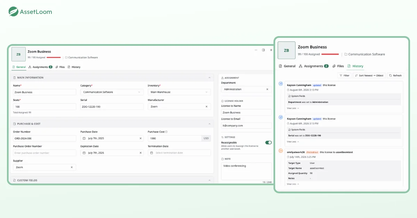This screenshot has height=218, width=417.
Task: Switch to General tab in history panel
Action: pyautogui.click(x=287, y=66)
